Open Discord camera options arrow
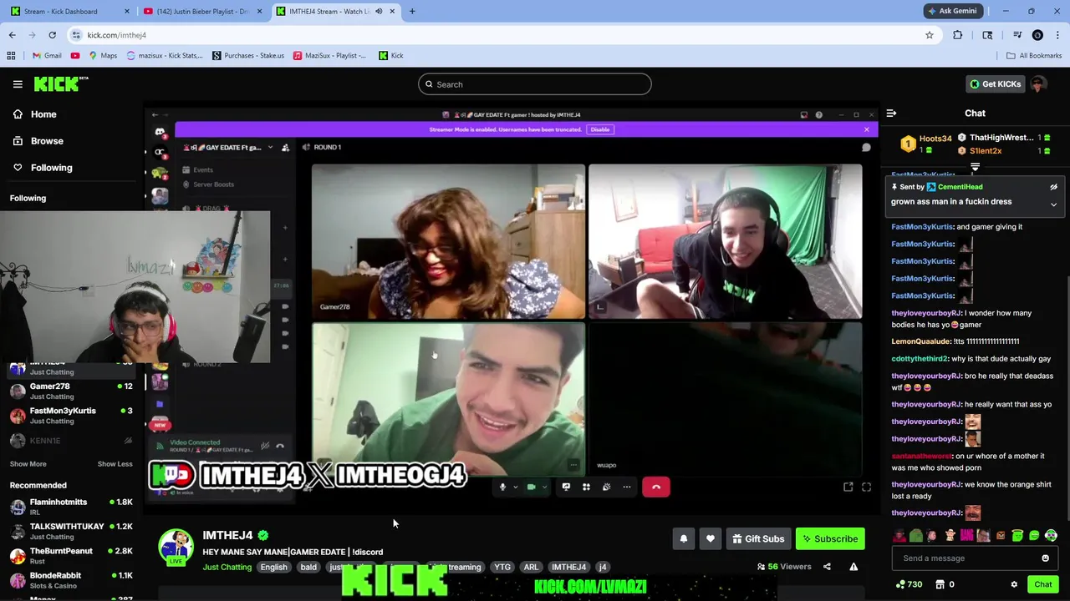The image size is (1070, 601). 543,487
